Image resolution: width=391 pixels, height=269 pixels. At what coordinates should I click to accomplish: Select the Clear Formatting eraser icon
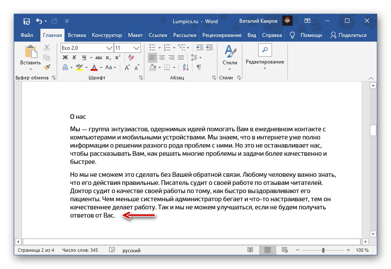click(x=131, y=57)
